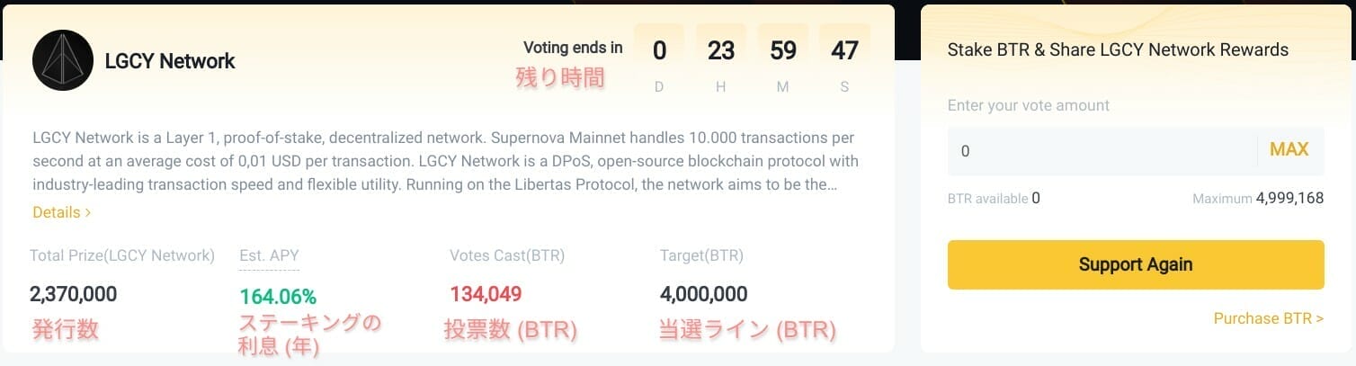
Task: Click the LGCY Network logo icon
Action: pyautogui.click(x=63, y=60)
